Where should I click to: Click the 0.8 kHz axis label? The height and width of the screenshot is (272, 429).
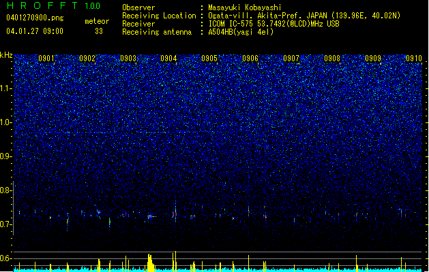pos(5,190)
